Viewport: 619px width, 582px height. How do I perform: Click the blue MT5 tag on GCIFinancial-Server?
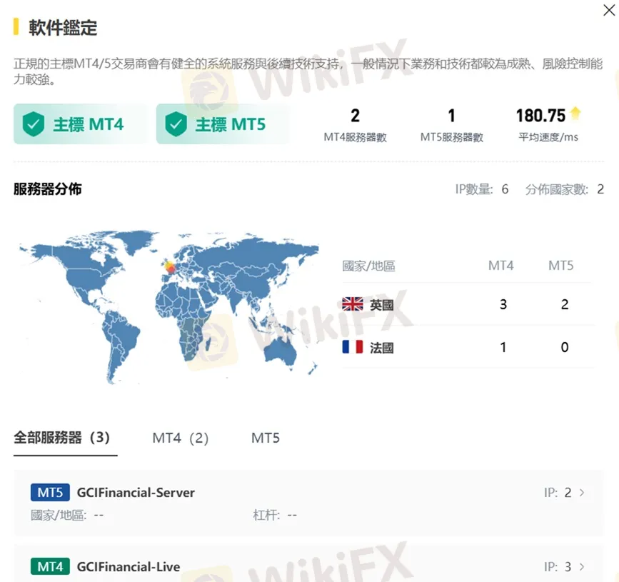coord(50,493)
